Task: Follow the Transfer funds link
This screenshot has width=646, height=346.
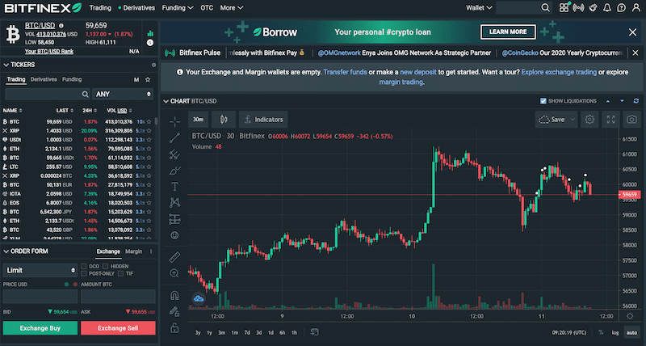Action: coord(345,72)
